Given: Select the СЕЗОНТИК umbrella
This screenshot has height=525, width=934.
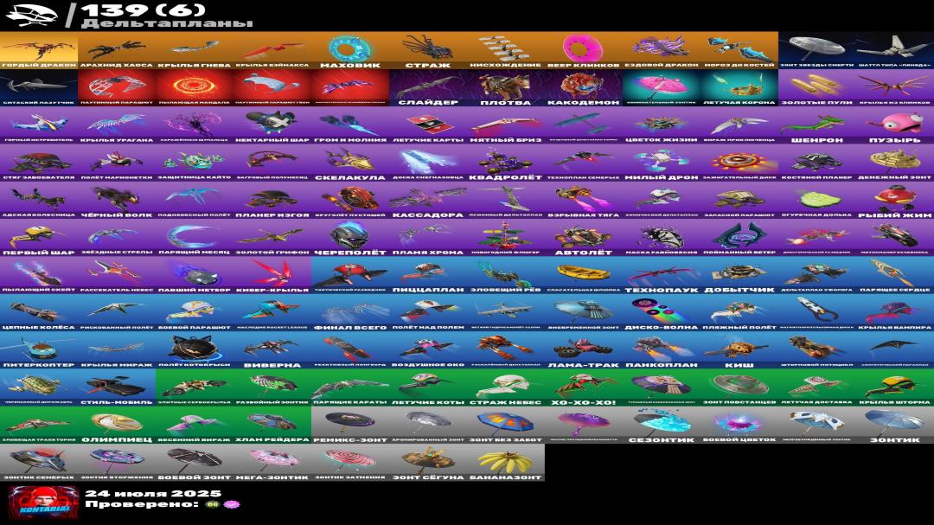Looking at the screenshot, I should (662, 425).
